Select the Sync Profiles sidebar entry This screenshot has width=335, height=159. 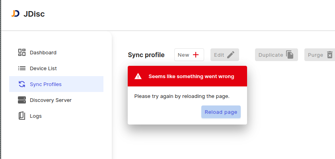[46, 84]
